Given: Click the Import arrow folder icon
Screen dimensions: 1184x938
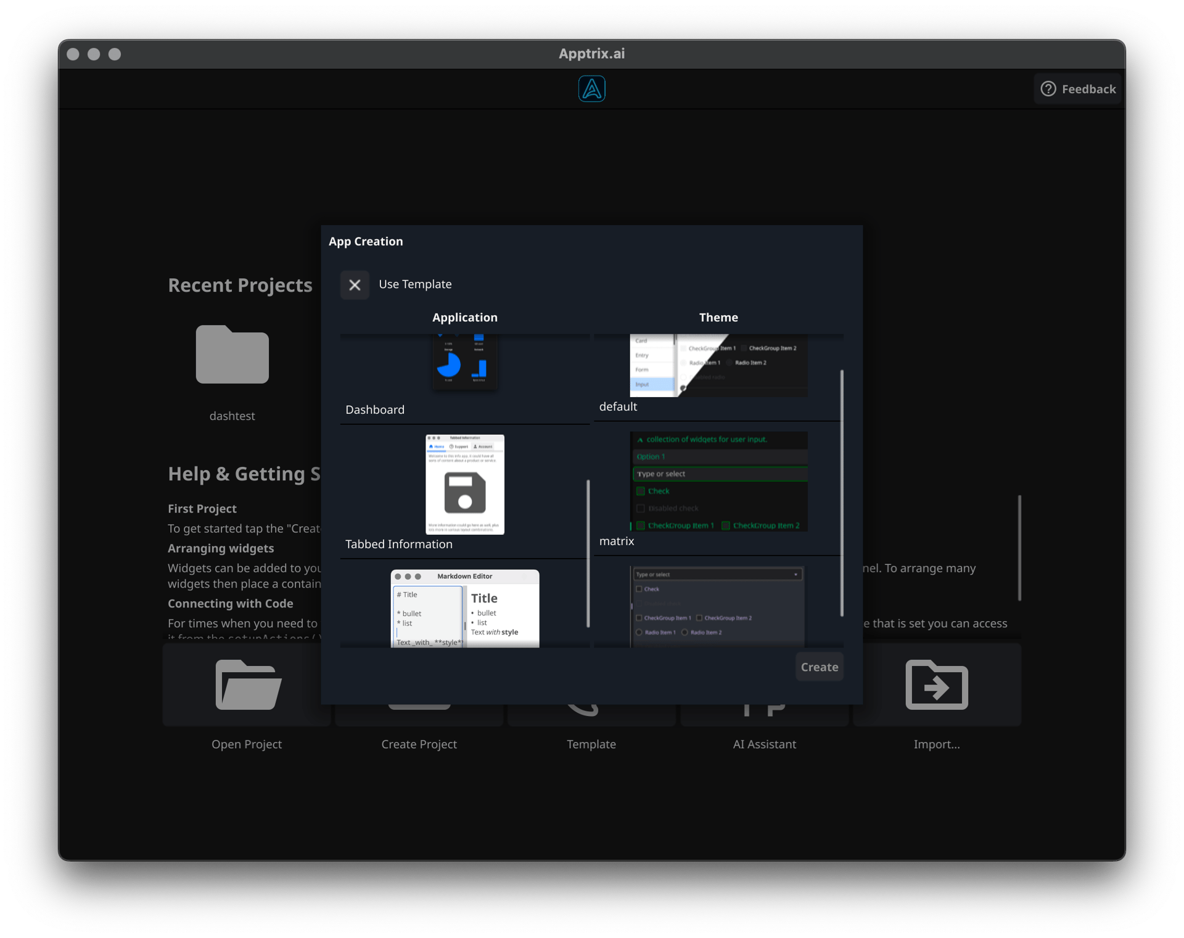Looking at the screenshot, I should pos(936,685).
